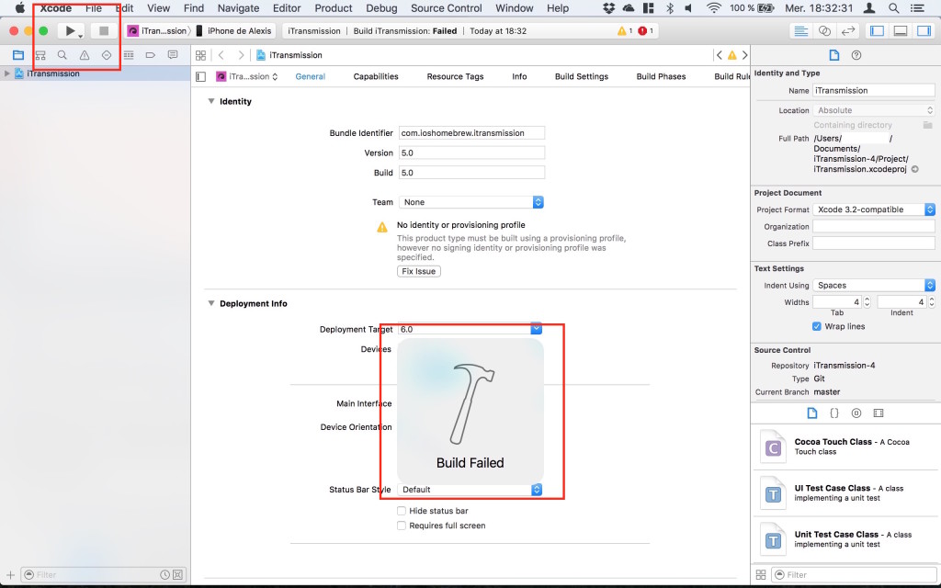Open the Project navigator folder icon

[x=18, y=55]
